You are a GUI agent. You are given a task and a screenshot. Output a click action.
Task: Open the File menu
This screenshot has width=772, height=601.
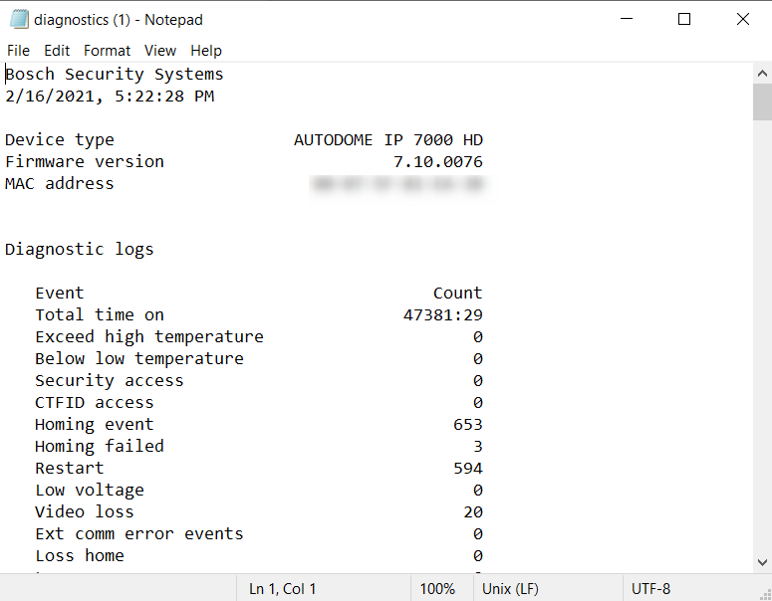pyautogui.click(x=18, y=51)
